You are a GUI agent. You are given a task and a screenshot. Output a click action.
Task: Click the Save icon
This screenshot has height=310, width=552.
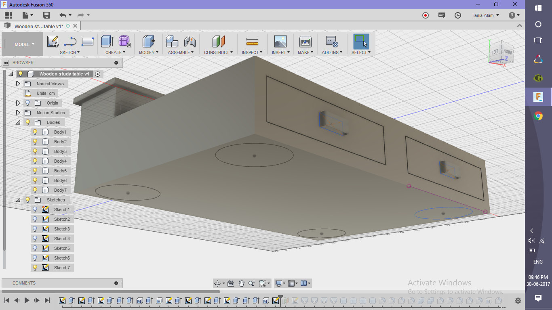[46, 15]
